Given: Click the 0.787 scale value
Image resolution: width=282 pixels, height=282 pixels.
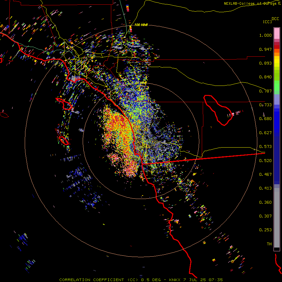Looking at the screenshot, I should click(x=265, y=91).
